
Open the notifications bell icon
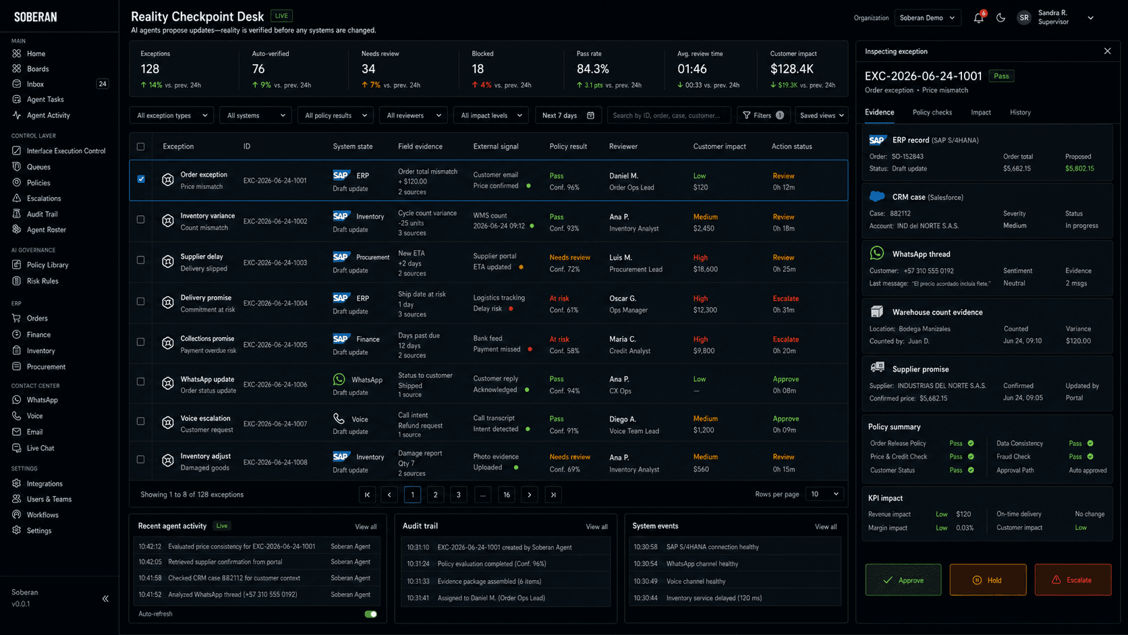coord(978,18)
